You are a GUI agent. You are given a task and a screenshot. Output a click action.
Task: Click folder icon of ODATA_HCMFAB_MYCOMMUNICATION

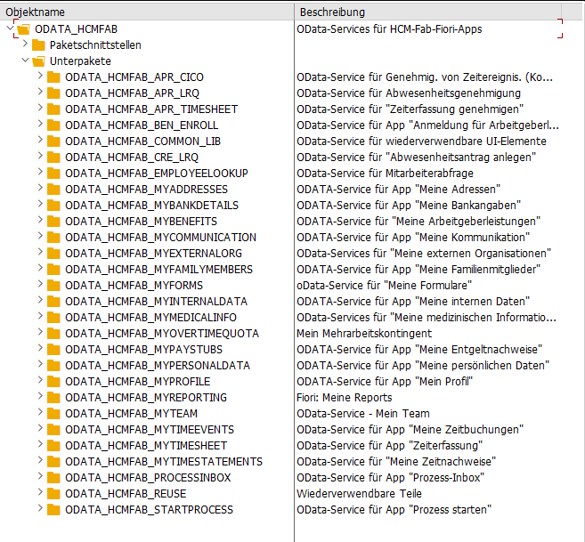(x=53, y=238)
